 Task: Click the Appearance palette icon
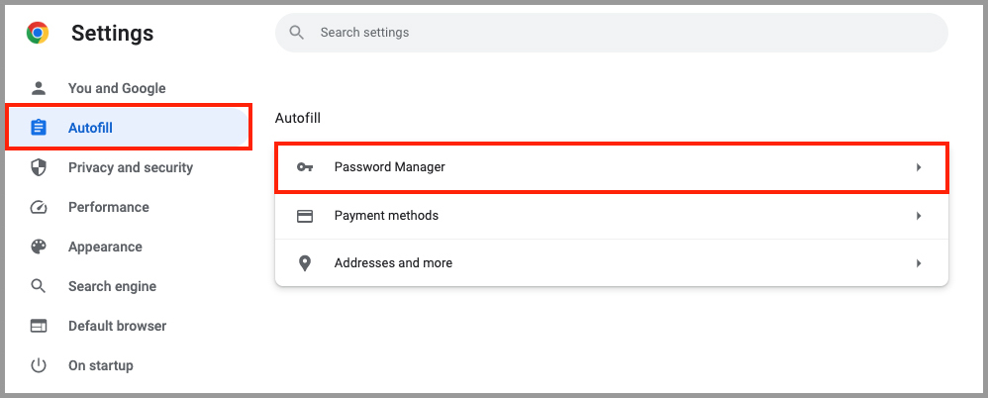point(39,247)
